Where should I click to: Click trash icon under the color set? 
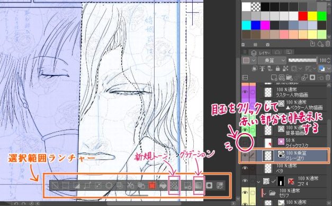(328, 44)
